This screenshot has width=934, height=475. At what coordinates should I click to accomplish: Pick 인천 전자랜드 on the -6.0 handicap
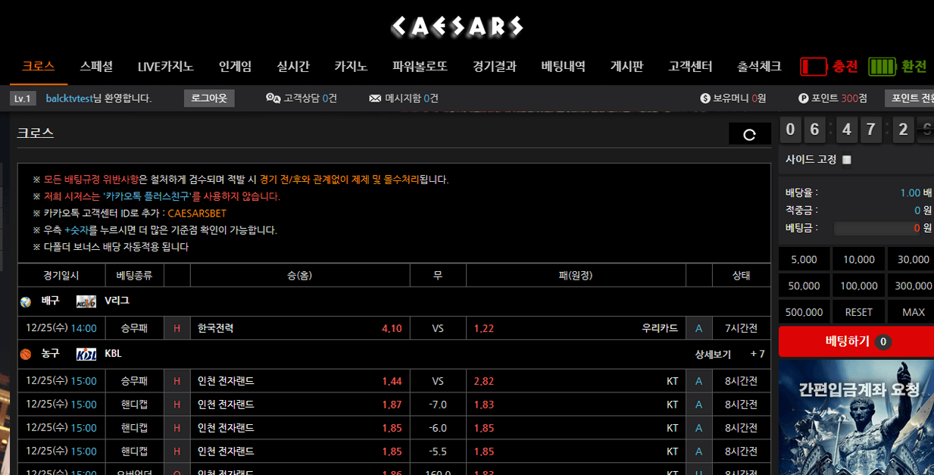[300, 428]
